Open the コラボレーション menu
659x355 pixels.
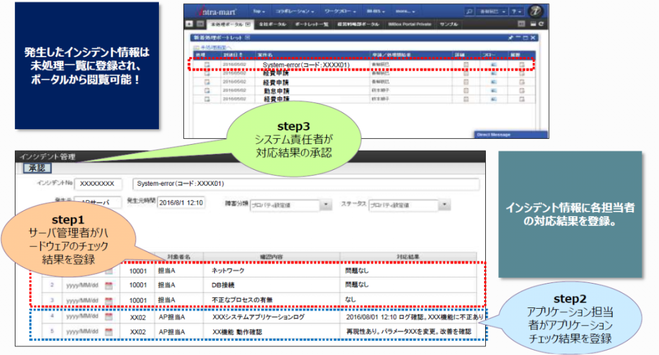tap(295, 12)
